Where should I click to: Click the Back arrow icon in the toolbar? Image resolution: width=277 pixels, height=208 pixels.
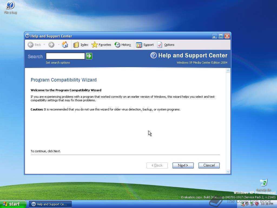(x=30, y=45)
